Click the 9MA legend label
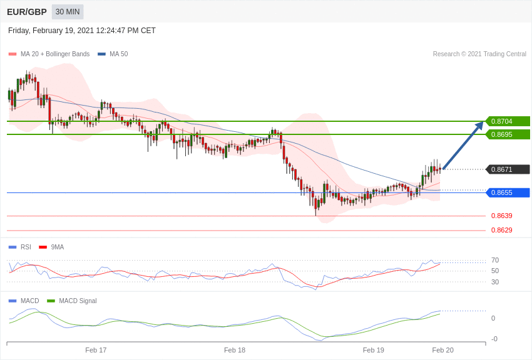Viewport: 532px width, 360px height. [58, 247]
